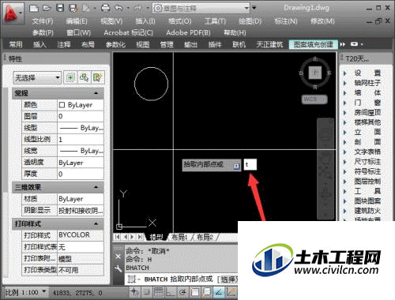Click the wrench icon beside the command line

(x=118, y=268)
